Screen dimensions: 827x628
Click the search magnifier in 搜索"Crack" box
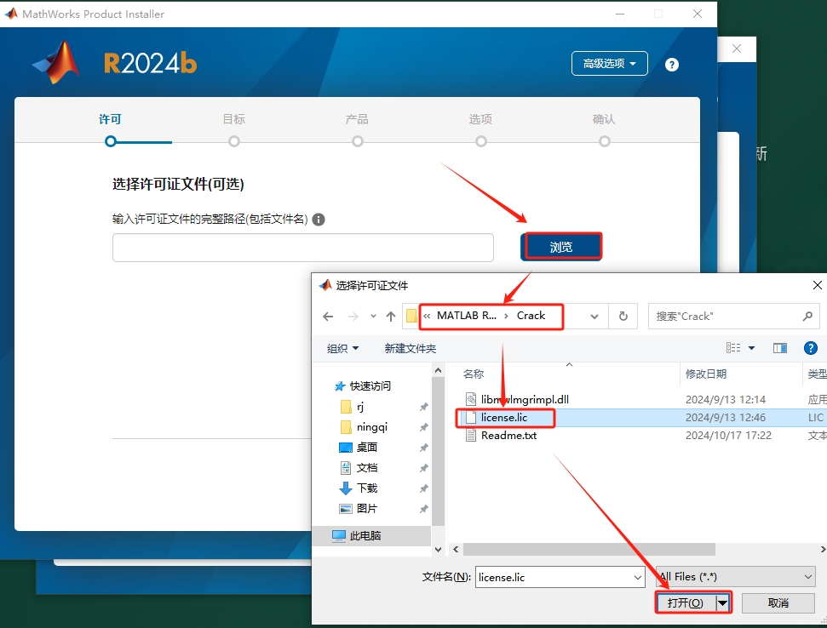807,317
